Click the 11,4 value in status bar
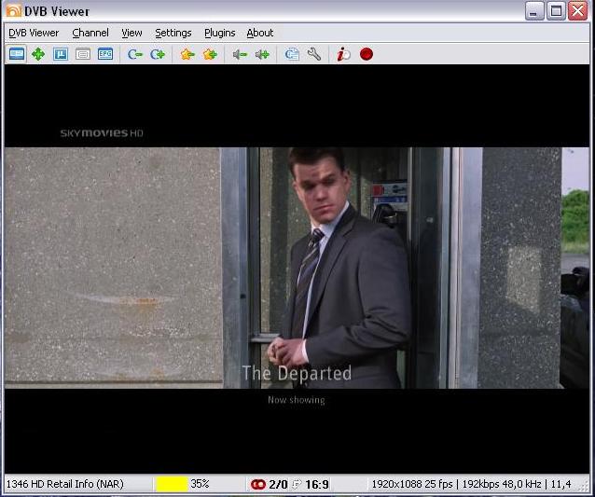 [x=560, y=484]
